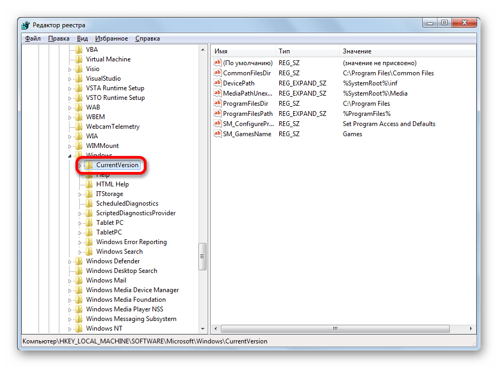The image size is (498, 368).
Task: Click the tree pane scroll down arrow
Action: (203, 328)
